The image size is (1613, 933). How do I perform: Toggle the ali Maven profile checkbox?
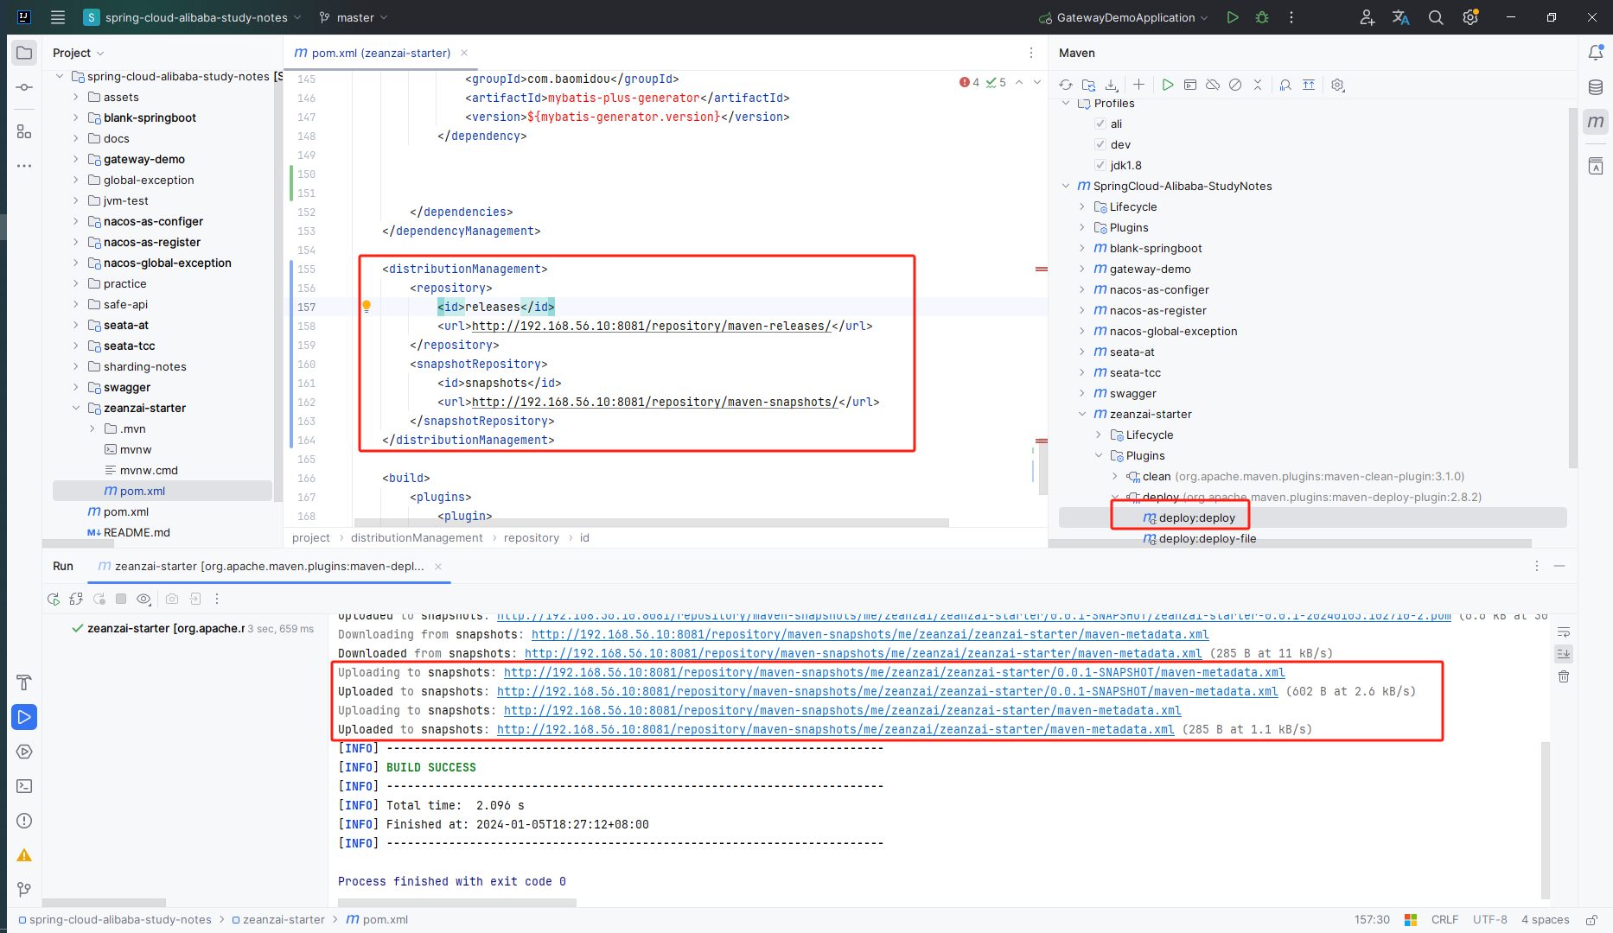pos(1100,124)
